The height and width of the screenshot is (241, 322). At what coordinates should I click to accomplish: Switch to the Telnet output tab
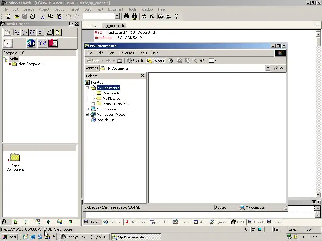255,222
